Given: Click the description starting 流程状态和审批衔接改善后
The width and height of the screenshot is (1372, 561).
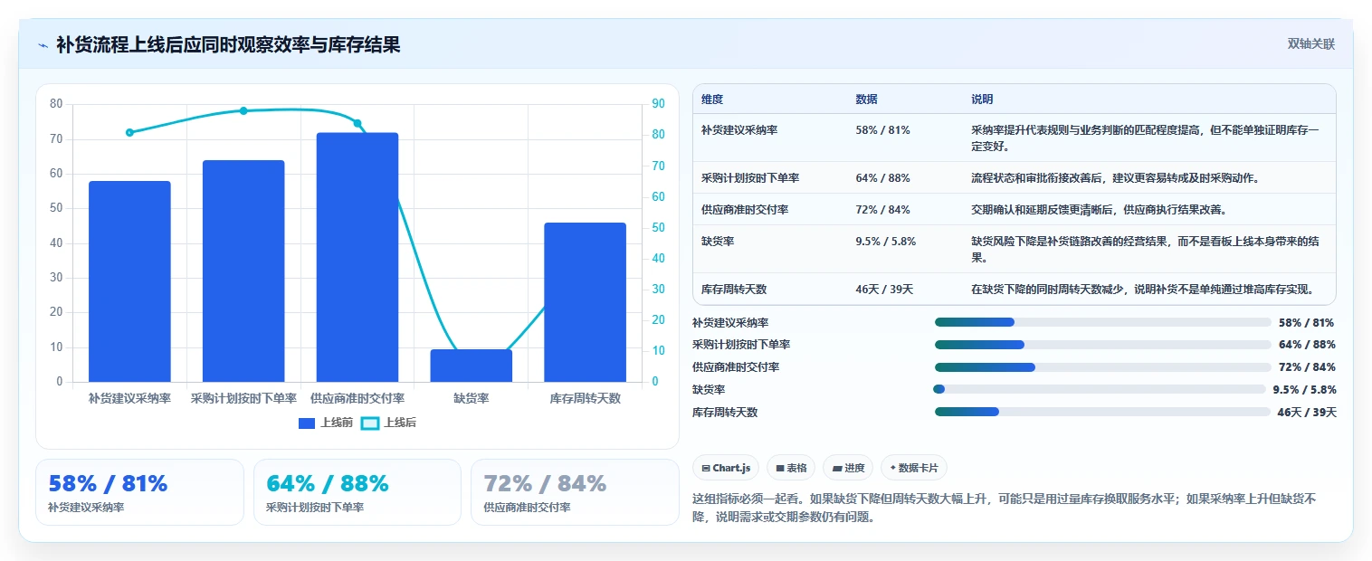Looking at the screenshot, I should (x=1115, y=178).
